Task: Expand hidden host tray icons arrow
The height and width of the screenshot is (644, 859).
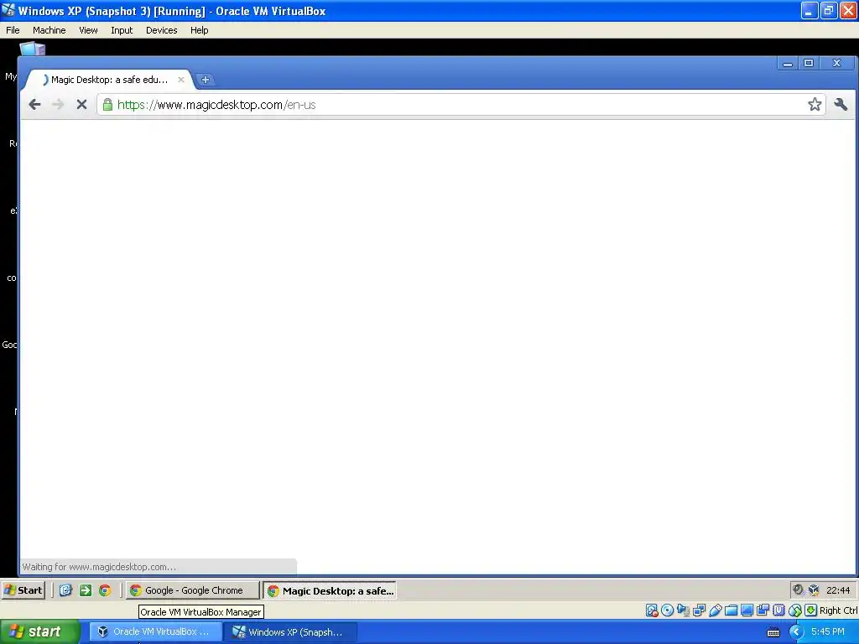Action: pyautogui.click(x=796, y=632)
